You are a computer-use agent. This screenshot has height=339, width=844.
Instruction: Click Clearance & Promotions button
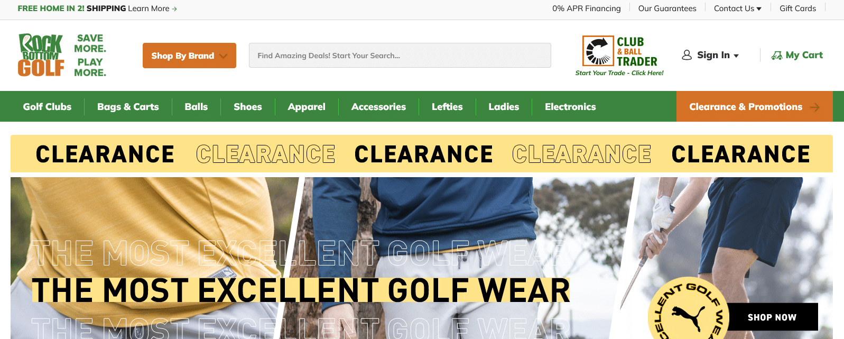point(755,106)
